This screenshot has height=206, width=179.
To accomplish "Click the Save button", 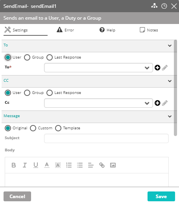I will pyautogui.click(x=161, y=197).
